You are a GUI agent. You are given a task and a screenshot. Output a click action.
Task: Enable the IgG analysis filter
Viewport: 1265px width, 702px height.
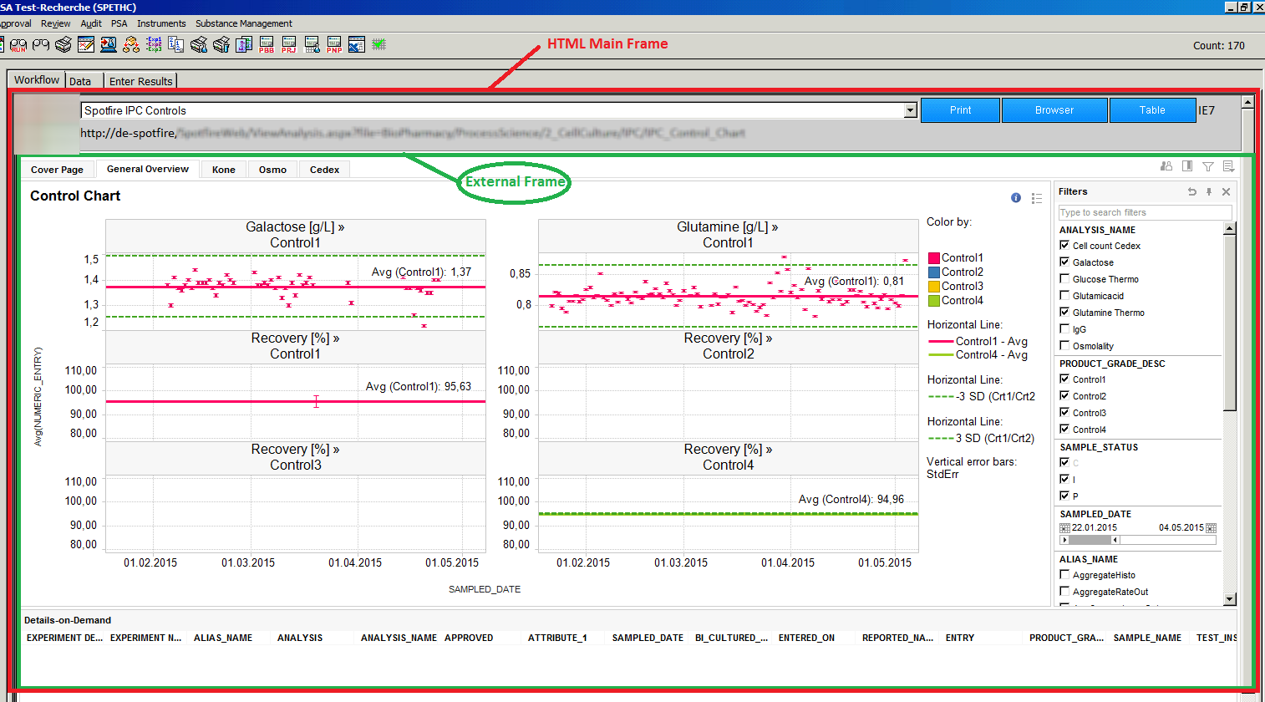[1066, 328]
